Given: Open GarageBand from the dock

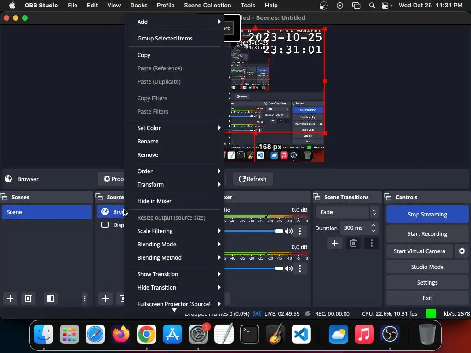Looking at the screenshot, I should click(x=276, y=334).
